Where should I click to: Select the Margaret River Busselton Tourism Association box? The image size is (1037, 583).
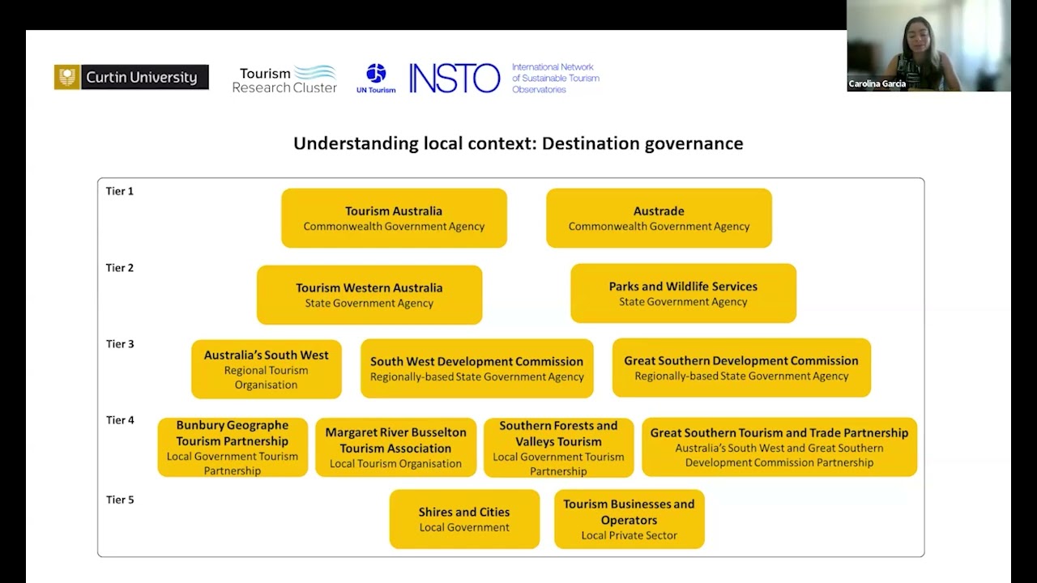[396, 447]
